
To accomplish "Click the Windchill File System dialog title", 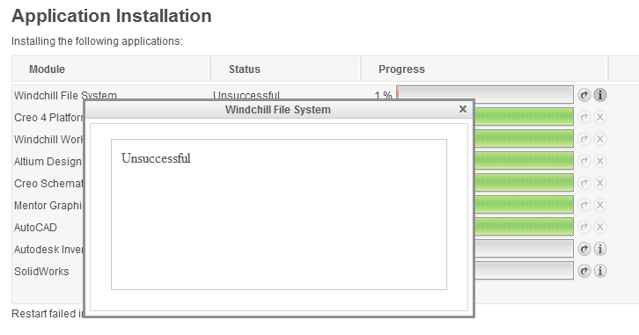I will point(278,110).
